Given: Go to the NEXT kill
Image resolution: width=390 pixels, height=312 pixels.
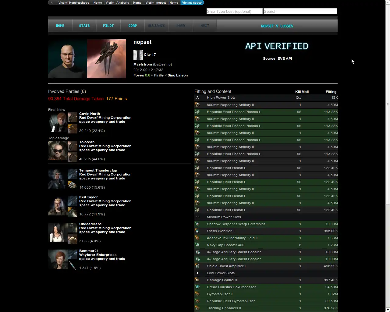Looking at the screenshot, I should [x=205, y=26].
